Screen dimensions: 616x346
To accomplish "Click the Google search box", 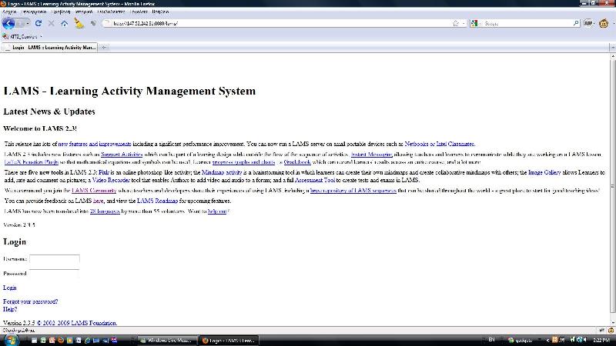I will [x=524, y=23].
